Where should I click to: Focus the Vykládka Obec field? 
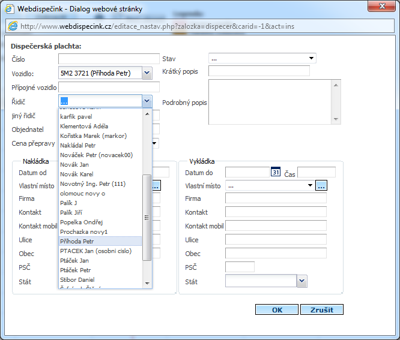(276, 253)
